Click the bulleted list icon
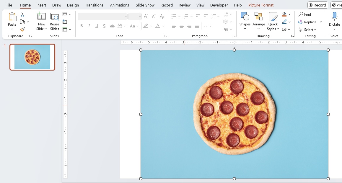 pyautogui.click(x=174, y=16)
